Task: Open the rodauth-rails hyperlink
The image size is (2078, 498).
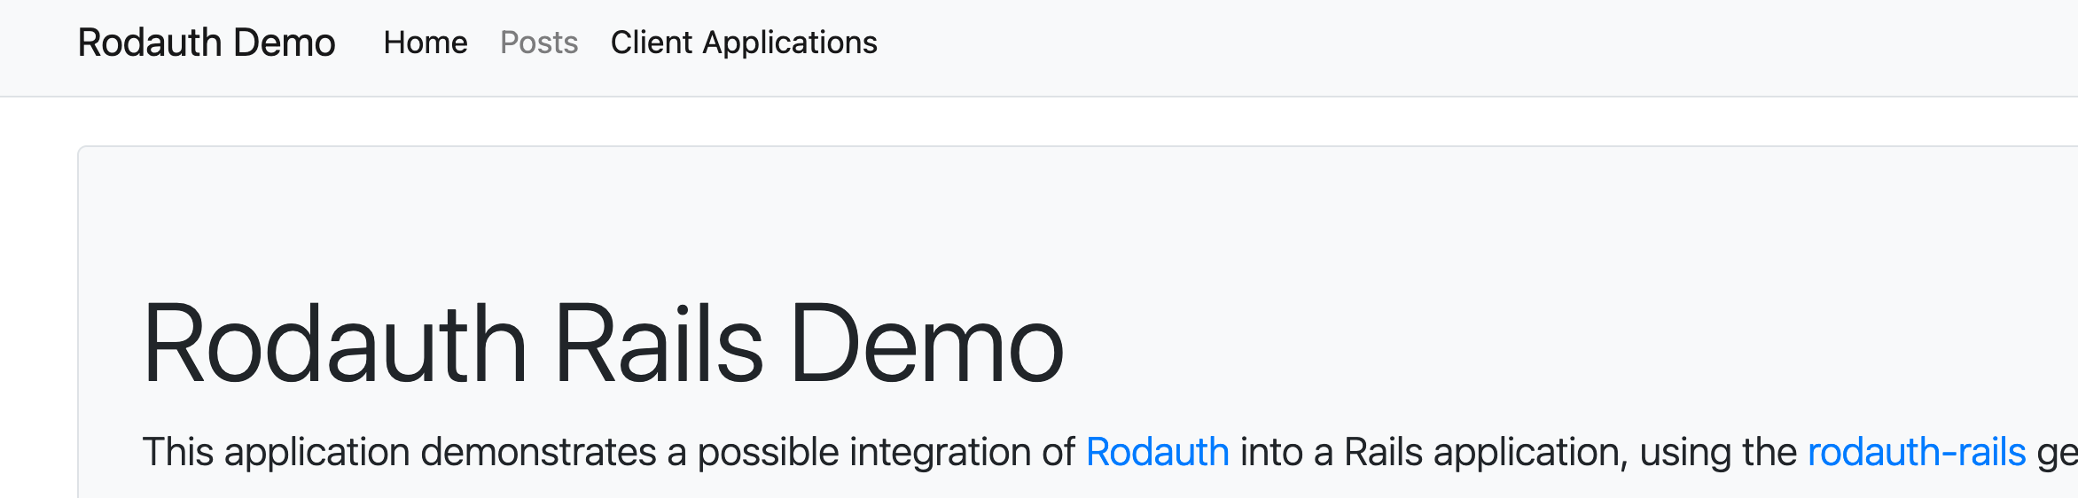Action: (1917, 452)
